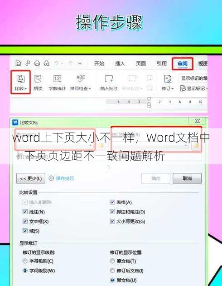
Task: Click the ruler indent marker
Action: pos(149,102)
